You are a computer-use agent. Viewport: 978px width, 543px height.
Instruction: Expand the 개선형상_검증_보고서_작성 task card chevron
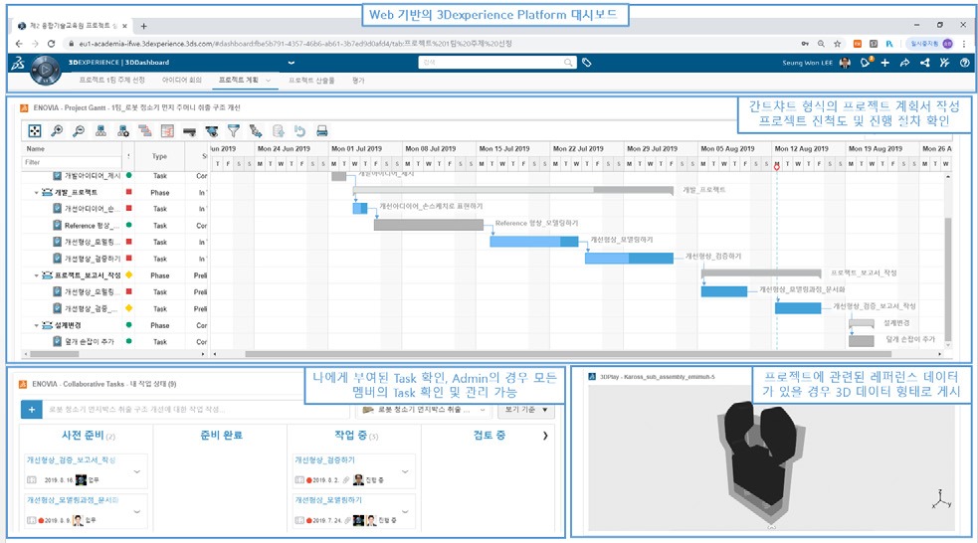tap(137, 470)
